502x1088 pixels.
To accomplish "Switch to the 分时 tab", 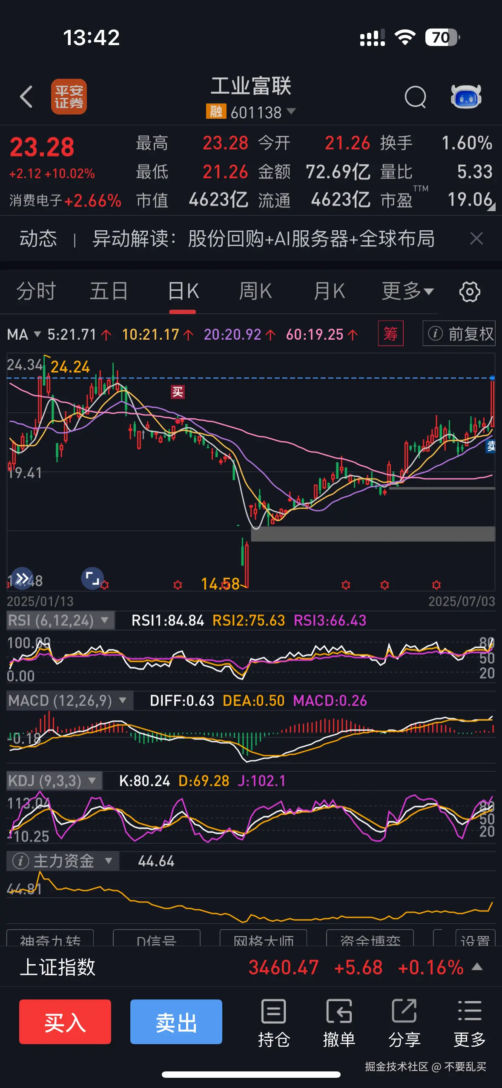I will 36,292.
